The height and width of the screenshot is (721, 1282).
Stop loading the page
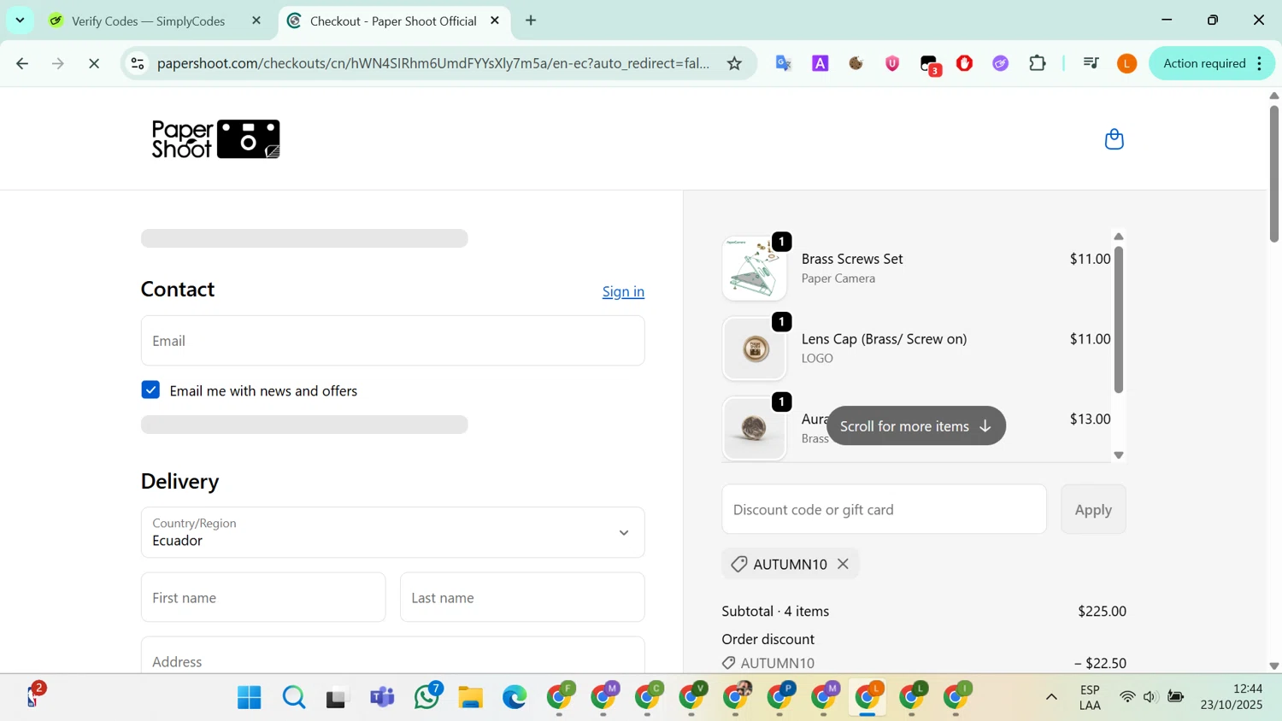point(94,63)
